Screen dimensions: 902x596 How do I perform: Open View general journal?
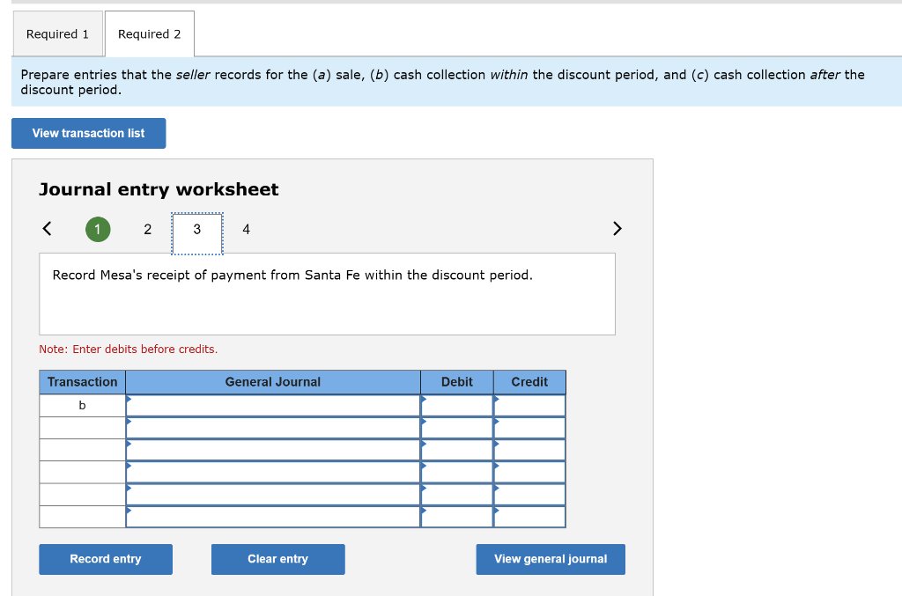551,559
